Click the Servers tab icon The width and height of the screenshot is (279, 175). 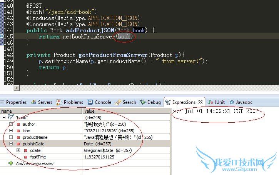coord(33,102)
